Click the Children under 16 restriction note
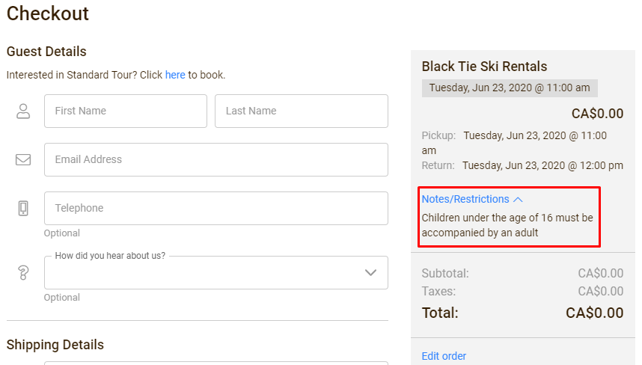Screen dimensions: 642x365 click(x=507, y=225)
